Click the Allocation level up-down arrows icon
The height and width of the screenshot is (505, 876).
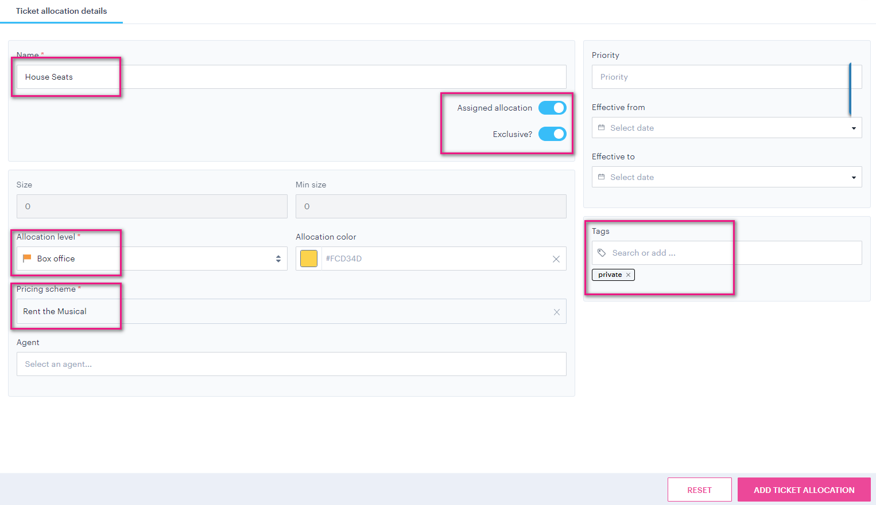coord(278,259)
